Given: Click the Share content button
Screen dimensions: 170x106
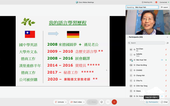Looking at the screenshot, I should (x=92, y=102).
